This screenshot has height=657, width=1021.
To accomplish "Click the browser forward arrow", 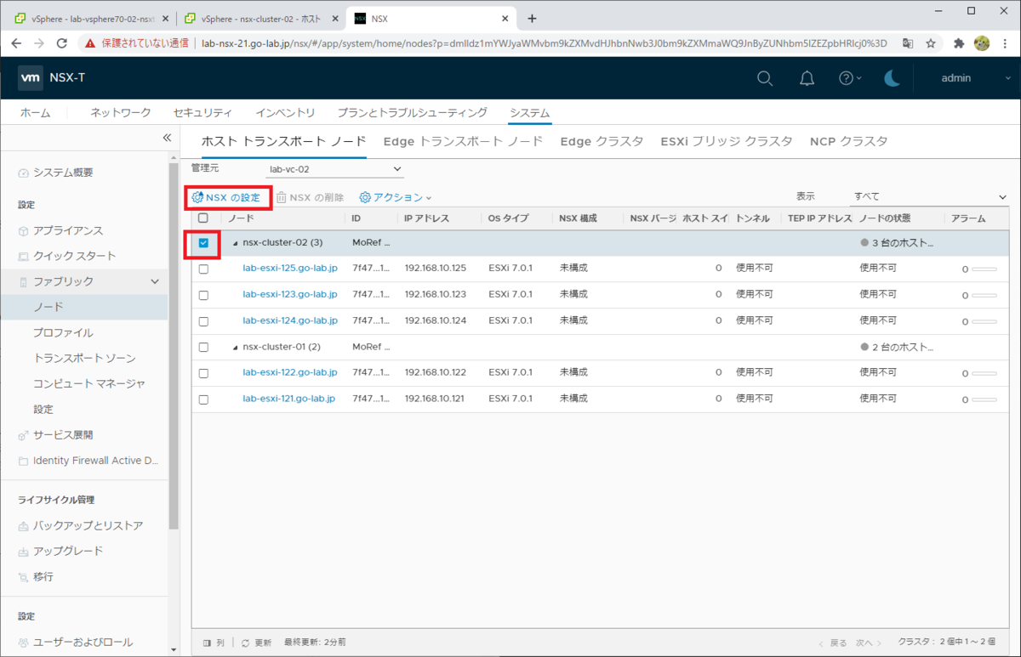I will pyautogui.click(x=38, y=42).
